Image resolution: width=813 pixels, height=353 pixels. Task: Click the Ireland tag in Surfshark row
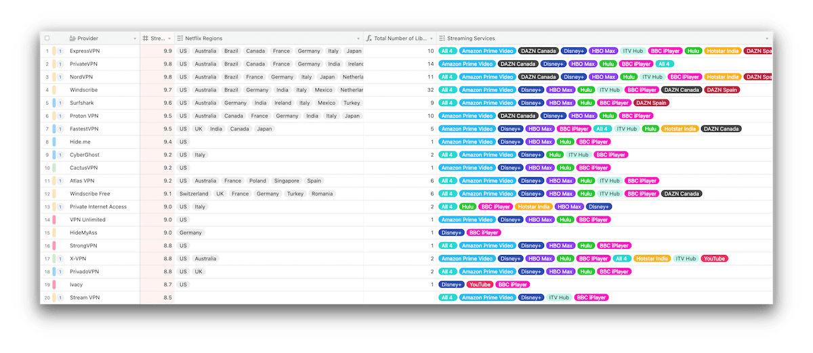283,103
